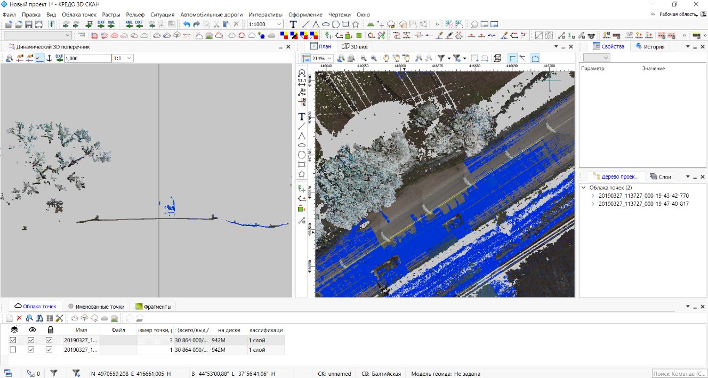This screenshot has width=708, height=378.
Task: Click the anchor icon in cross-section panel
Action: 50,58
